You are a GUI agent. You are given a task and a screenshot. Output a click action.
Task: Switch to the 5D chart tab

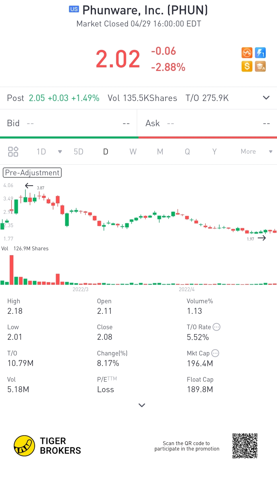pos(78,152)
